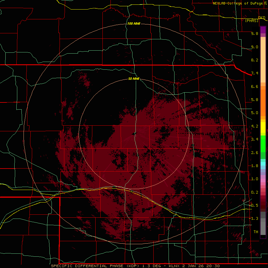Image resolution: width=268 pixels, height=268 pixels.
Task: Click the 100 NMI range ring label
Action: tap(134, 24)
